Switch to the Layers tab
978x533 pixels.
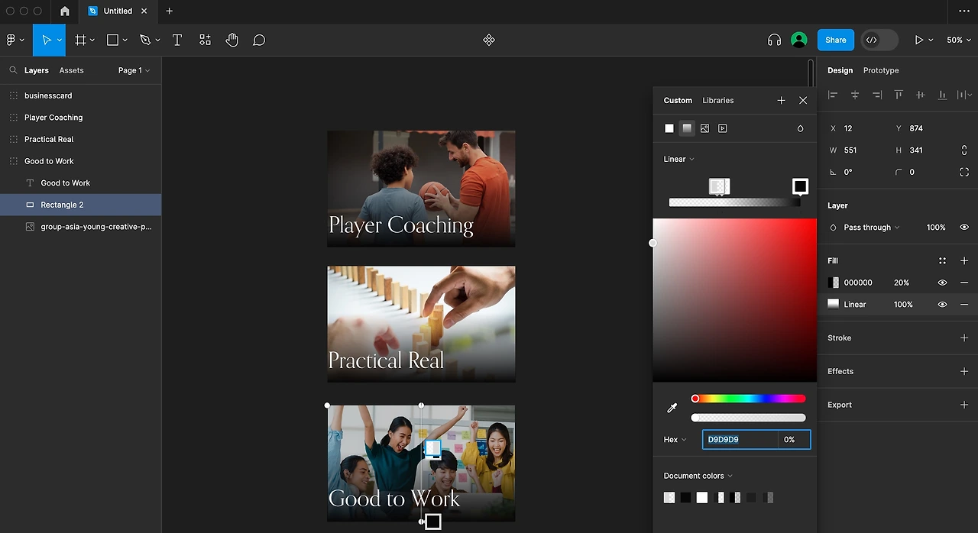[36, 70]
